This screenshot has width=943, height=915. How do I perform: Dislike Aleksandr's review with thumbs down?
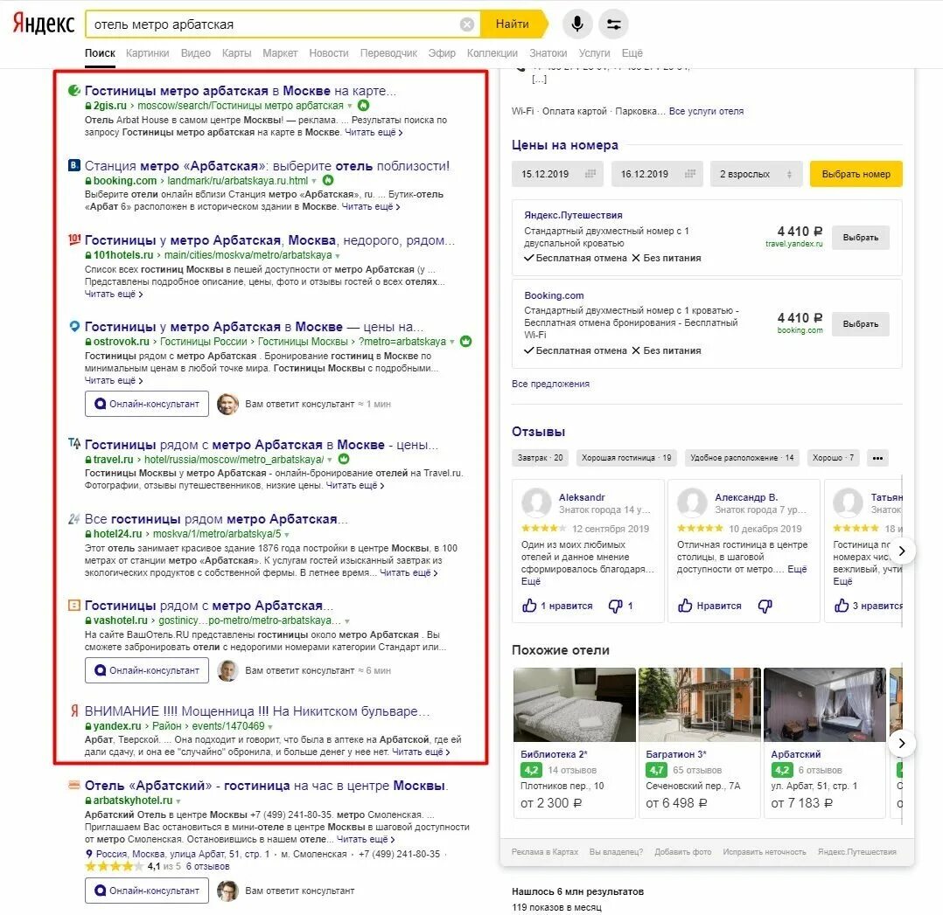click(x=615, y=607)
